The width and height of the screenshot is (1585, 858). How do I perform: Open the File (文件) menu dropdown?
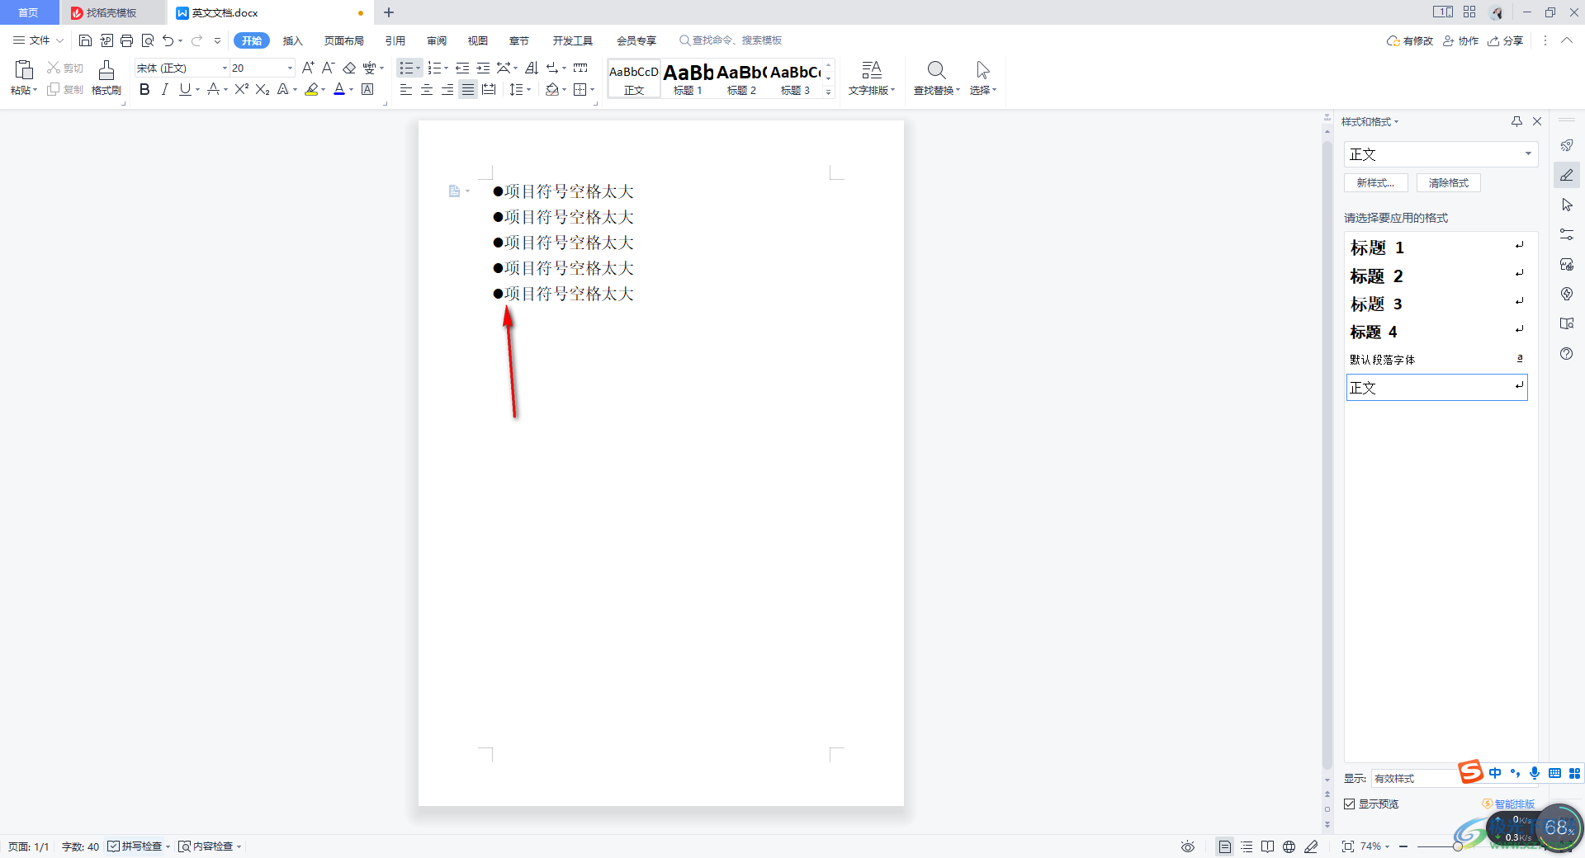click(39, 40)
